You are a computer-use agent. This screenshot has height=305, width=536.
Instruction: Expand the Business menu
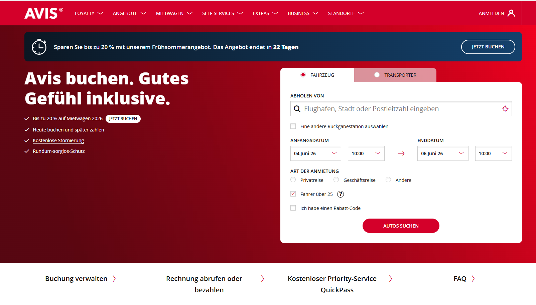(x=303, y=13)
